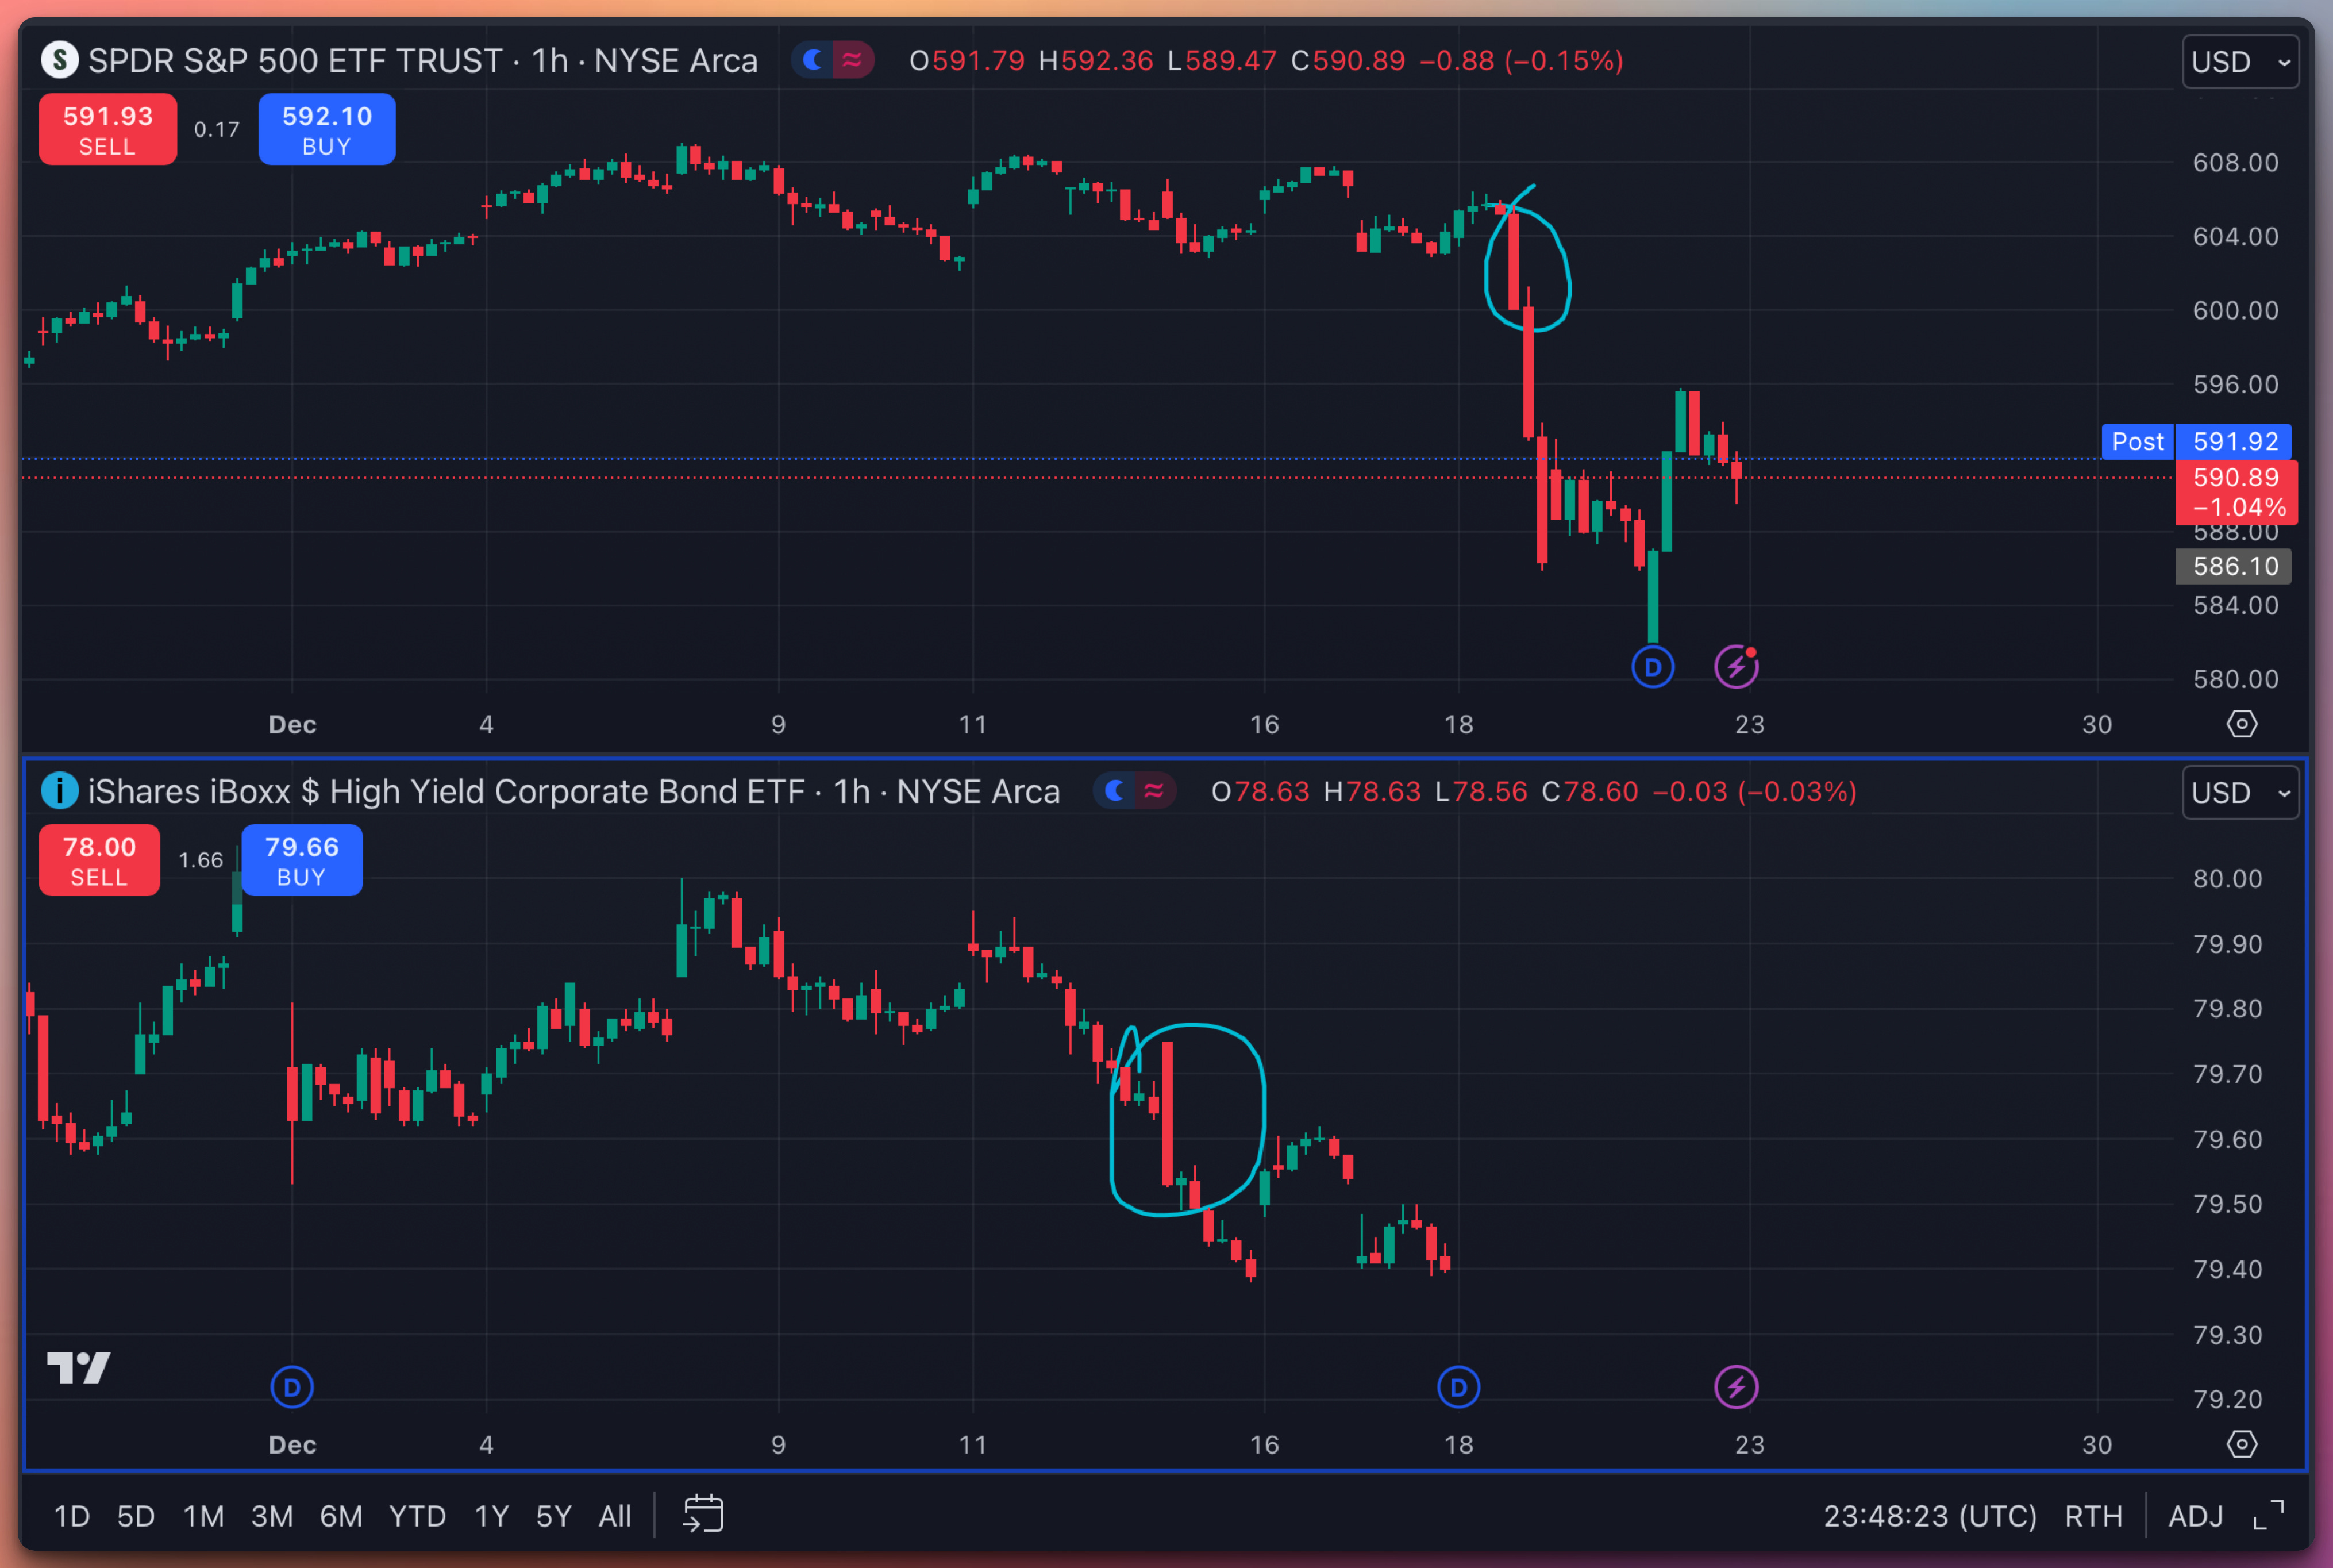This screenshot has width=2333, height=1568.
Task: Toggle the ADJ dividend adjustment
Action: (2195, 1516)
